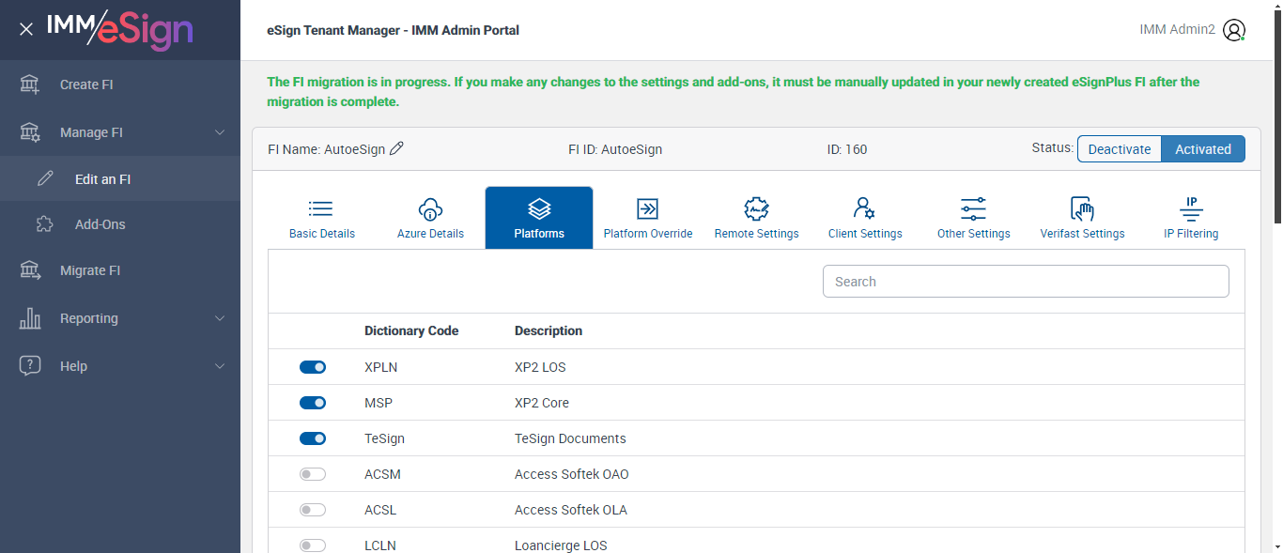The height and width of the screenshot is (553, 1283).
Task: Click the puzzle icon beside Add-Ons
Action: pos(44,224)
